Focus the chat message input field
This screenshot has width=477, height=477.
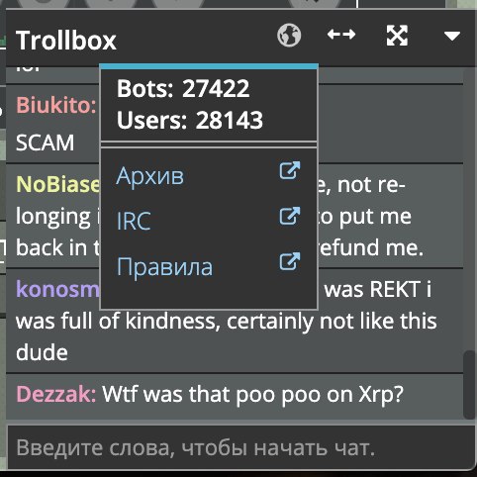(240, 447)
